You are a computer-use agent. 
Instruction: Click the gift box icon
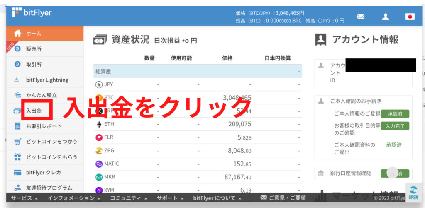tap(17, 157)
